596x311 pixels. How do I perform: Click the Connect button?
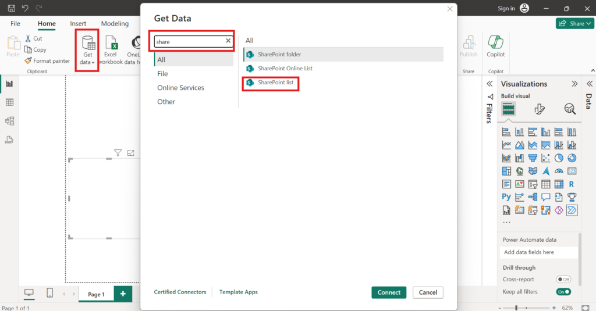coord(389,292)
